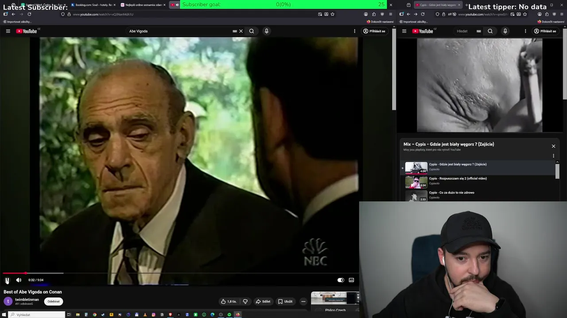Dislike the Abe Vigoda video
Screen dimensions: 567x318
tap(245, 301)
